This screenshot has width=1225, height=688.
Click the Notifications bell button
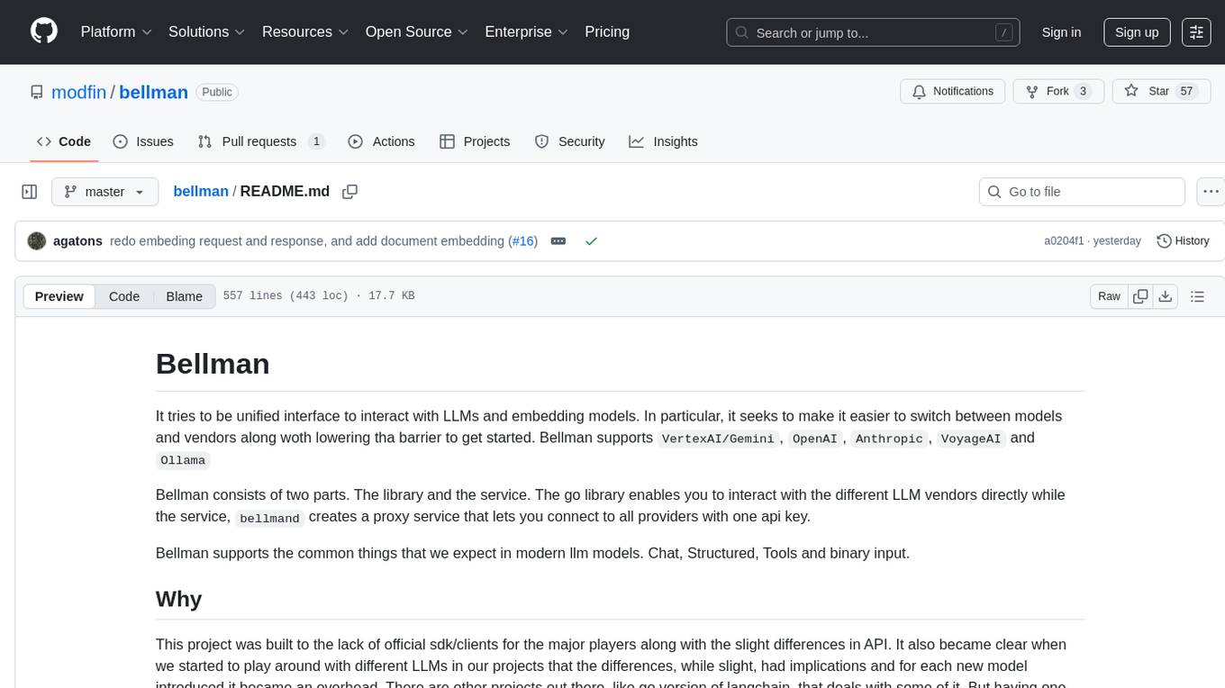coord(952,91)
